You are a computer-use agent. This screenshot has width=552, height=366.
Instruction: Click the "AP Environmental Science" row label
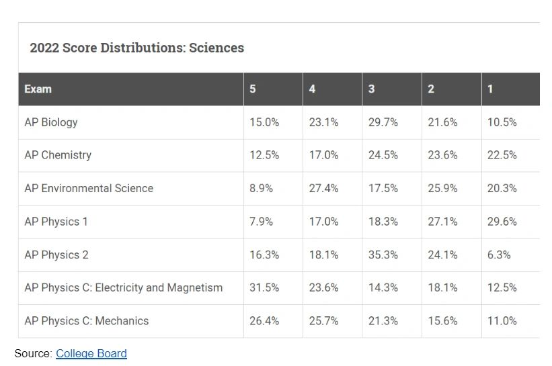pos(89,188)
